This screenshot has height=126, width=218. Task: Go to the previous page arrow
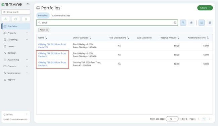199,119
